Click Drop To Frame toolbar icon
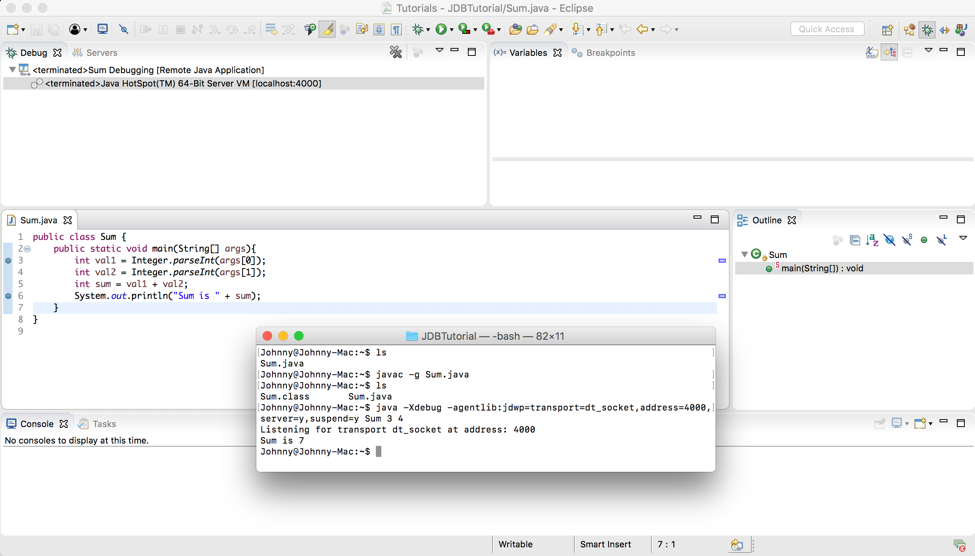Viewport: 975px width, 556px height. click(271, 29)
